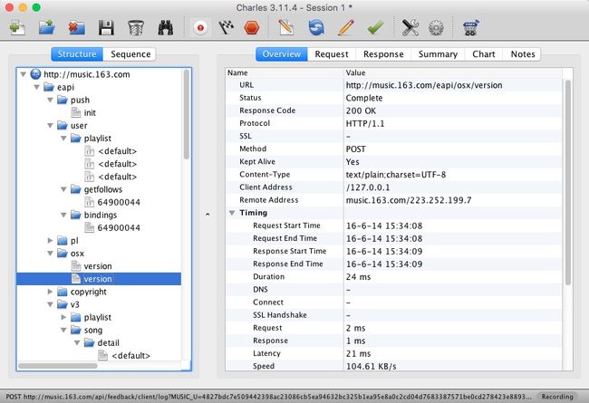589x403 pixels.
Task: Click the Close Session red X icon
Action: tap(77, 28)
